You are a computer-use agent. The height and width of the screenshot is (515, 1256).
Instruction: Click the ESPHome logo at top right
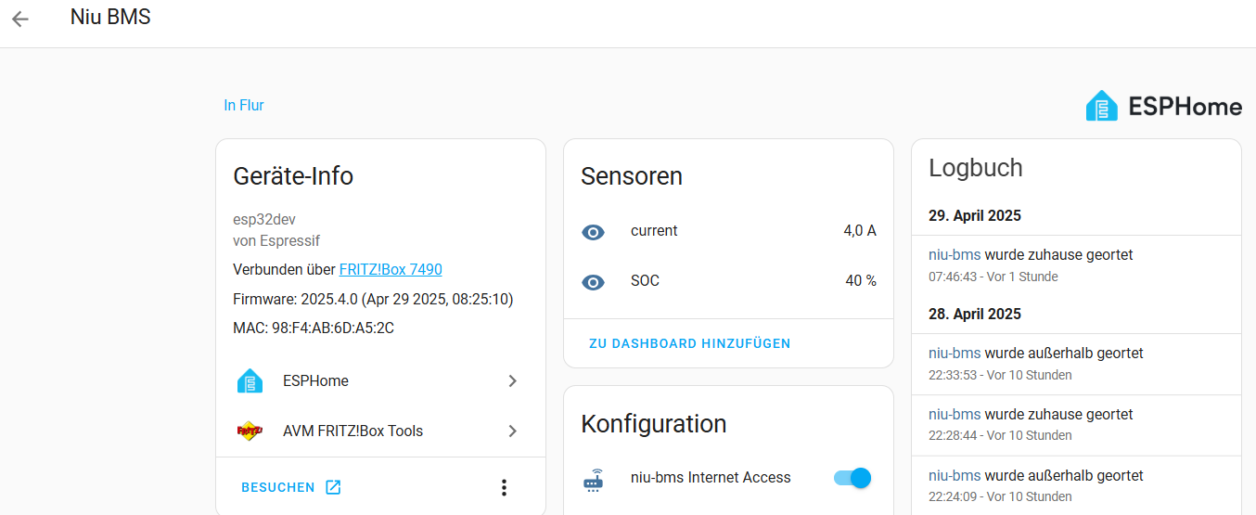point(1163,106)
